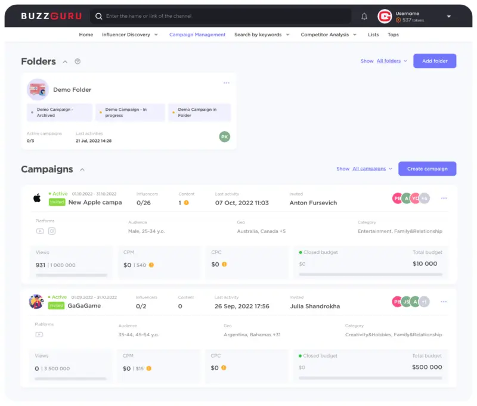The image size is (477, 406).
Task: Collapse the Campaigns section chevron
Action: point(82,169)
